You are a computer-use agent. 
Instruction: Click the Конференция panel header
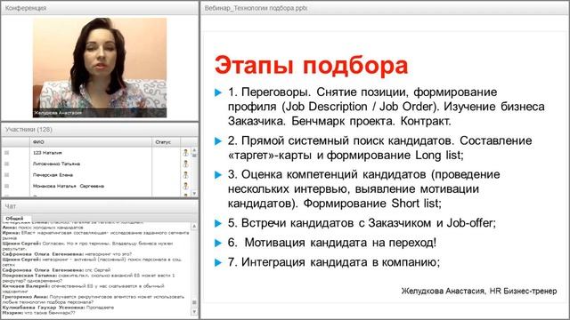[100, 8]
